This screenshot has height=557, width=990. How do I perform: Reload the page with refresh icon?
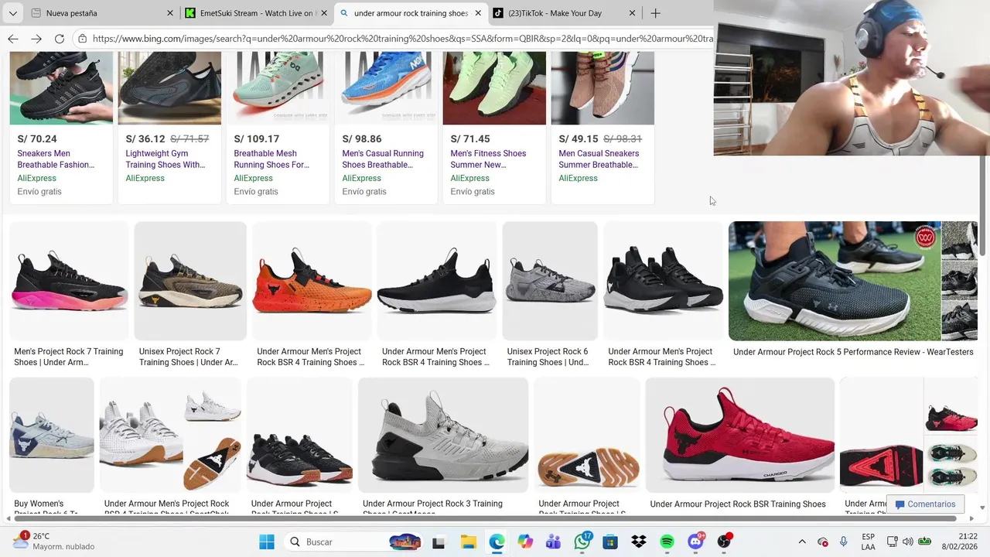pos(60,38)
